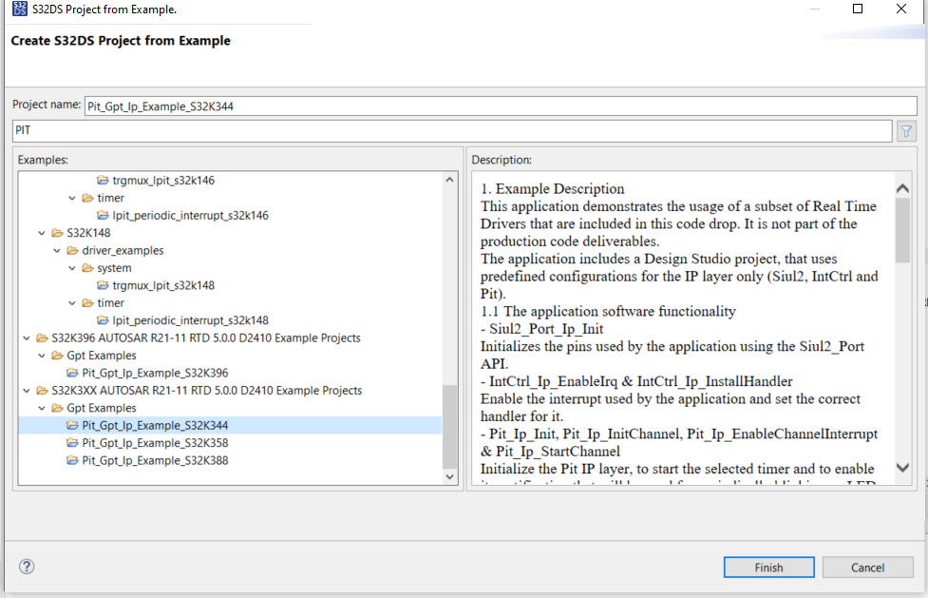Viewport: 928px width, 598px height.
Task: Click the help question mark icon
Action: coord(26,566)
